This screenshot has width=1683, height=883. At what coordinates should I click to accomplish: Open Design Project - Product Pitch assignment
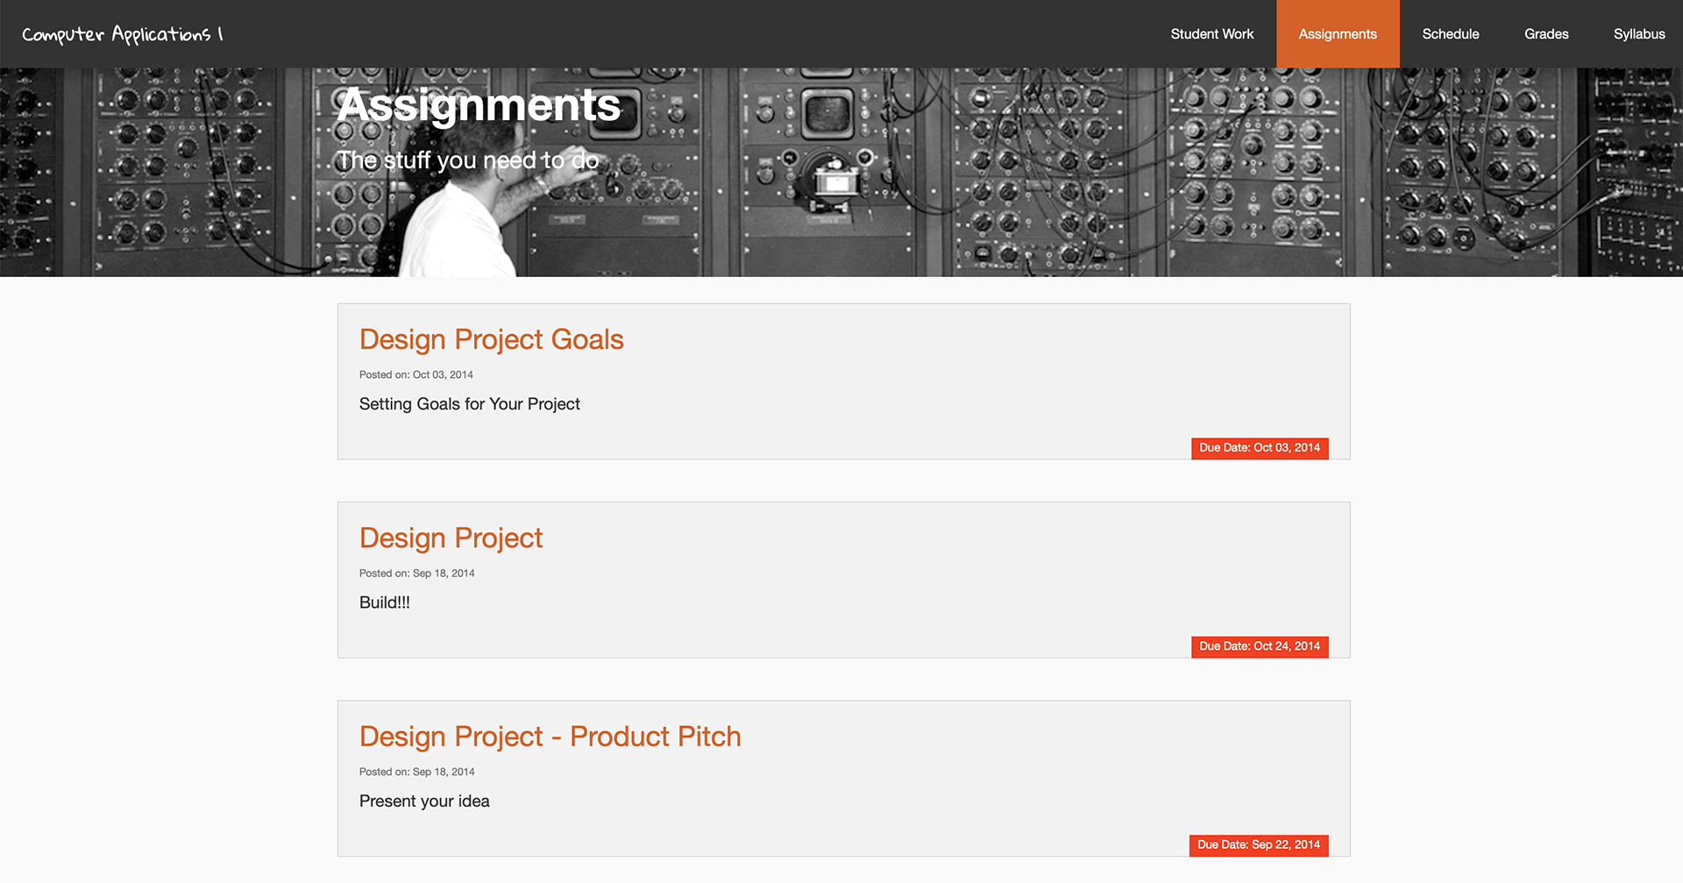coord(550,737)
